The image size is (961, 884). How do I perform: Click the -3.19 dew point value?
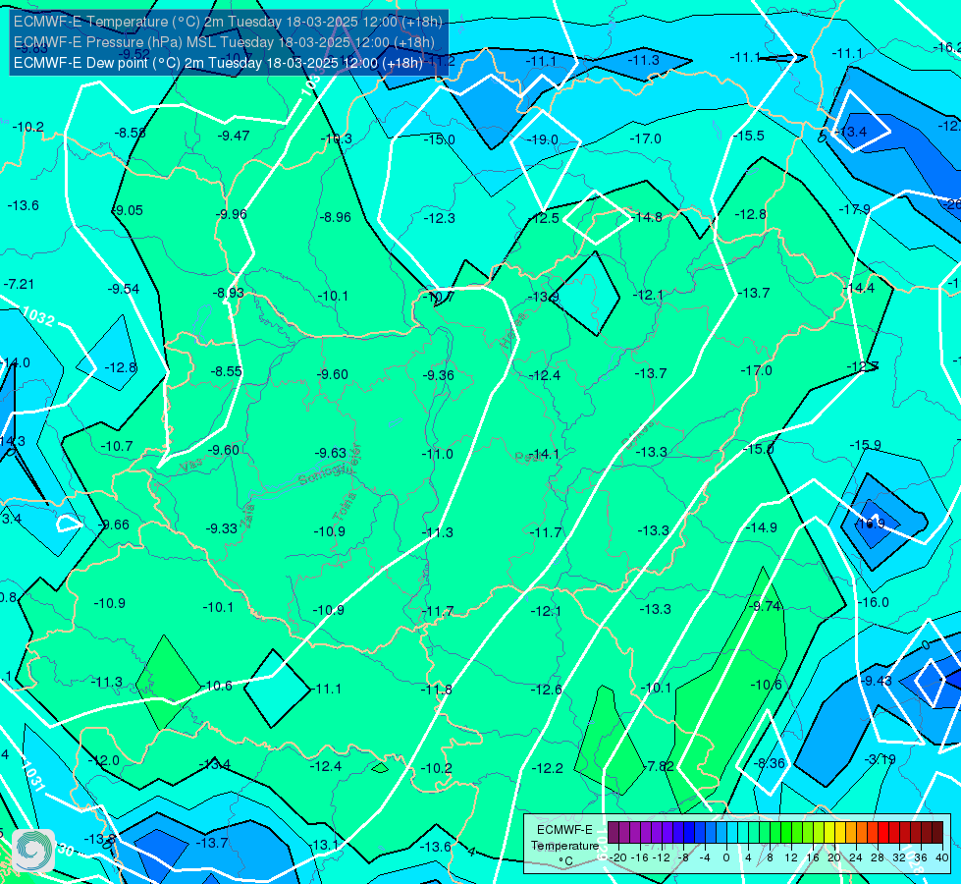[881, 759]
